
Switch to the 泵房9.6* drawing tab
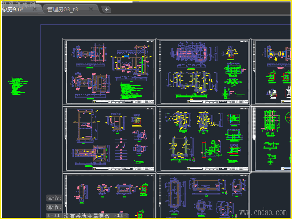pyautogui.click(x=12, y=9)
